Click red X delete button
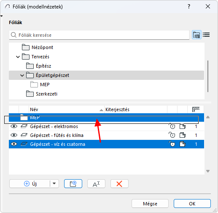 click(119, 184)
